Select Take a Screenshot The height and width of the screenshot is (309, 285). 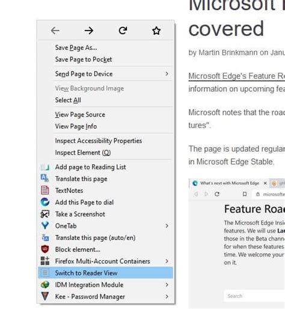[105, 214]
